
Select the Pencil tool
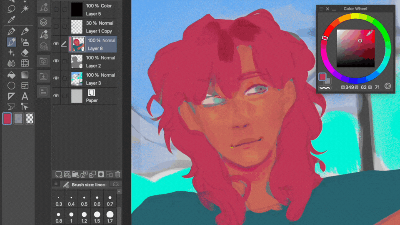pos(25,31)
